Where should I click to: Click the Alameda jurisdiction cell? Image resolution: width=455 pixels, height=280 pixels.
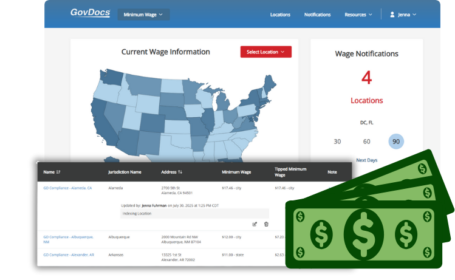click(x=115, y=188)
